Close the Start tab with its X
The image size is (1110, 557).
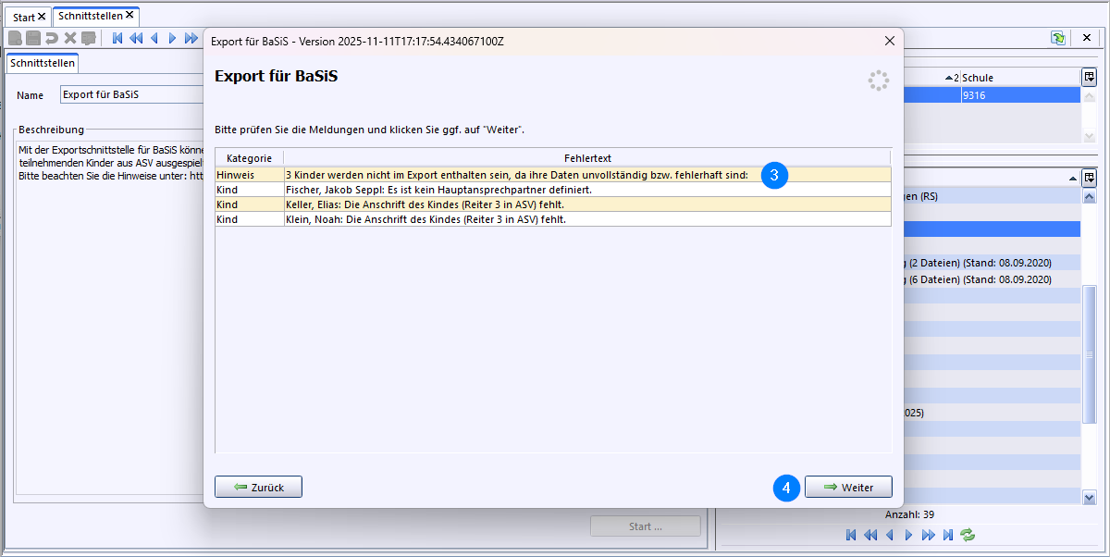pos(42,18)
